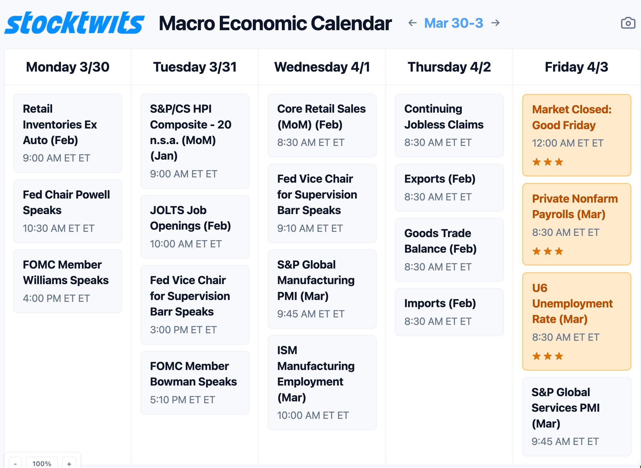Go to previous week with left arrow
The image size is (641, 468).
pyautogui.click(x=412, y=23)
